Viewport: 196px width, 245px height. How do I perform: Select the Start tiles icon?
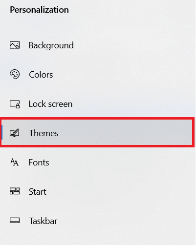coord(15,191)
